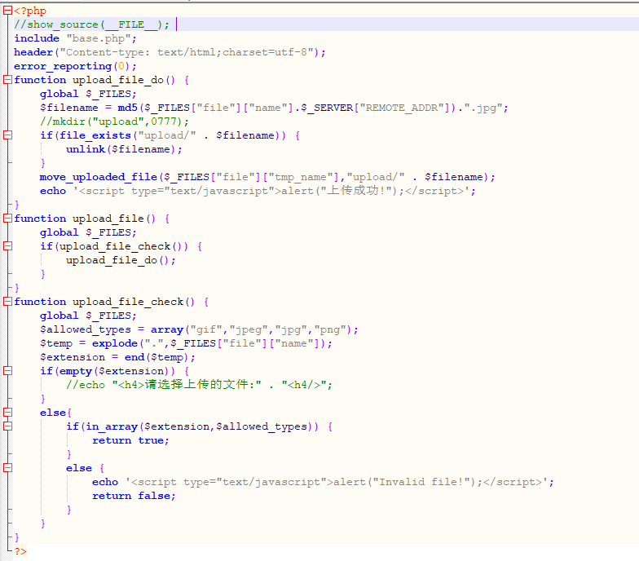The height and width of the screenshot is (561, 639).
Task: Click the echo alert 上传成功 line
Action: pos(258,191)
